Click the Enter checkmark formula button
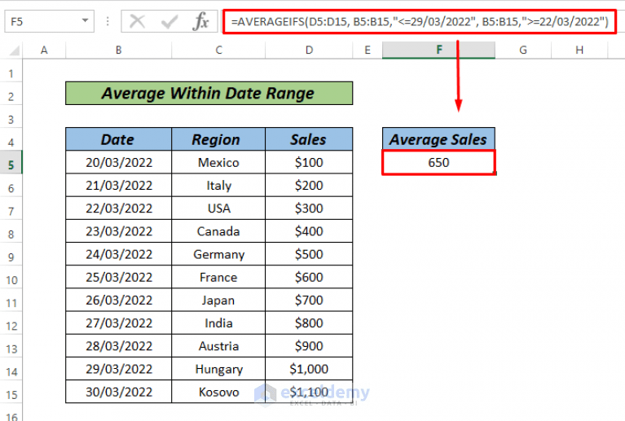Image resolution: width=625 pixels, height=421 pixels. [169, 21]
